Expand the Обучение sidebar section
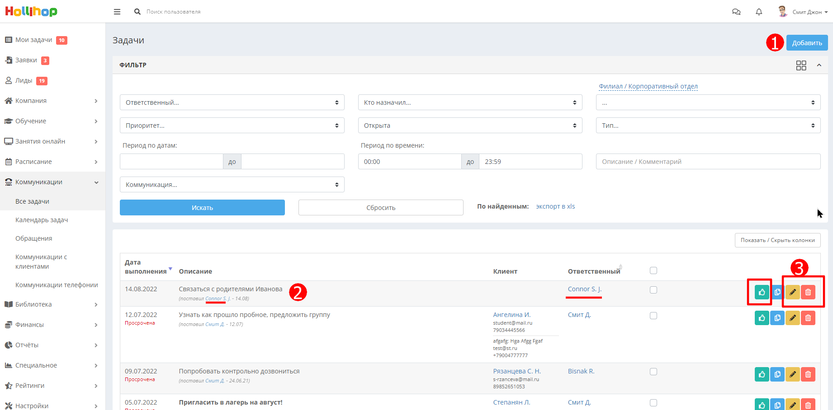This screenshot has width=833, height=410. tap(52, 121)
